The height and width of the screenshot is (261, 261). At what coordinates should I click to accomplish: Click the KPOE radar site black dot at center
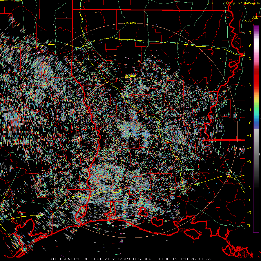130,130
